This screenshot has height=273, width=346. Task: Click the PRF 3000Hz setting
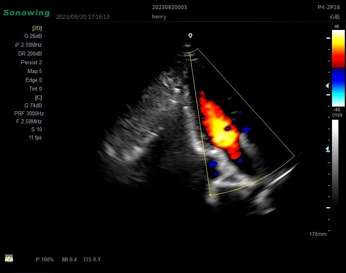pyautogui.click(x=28, y=113)
